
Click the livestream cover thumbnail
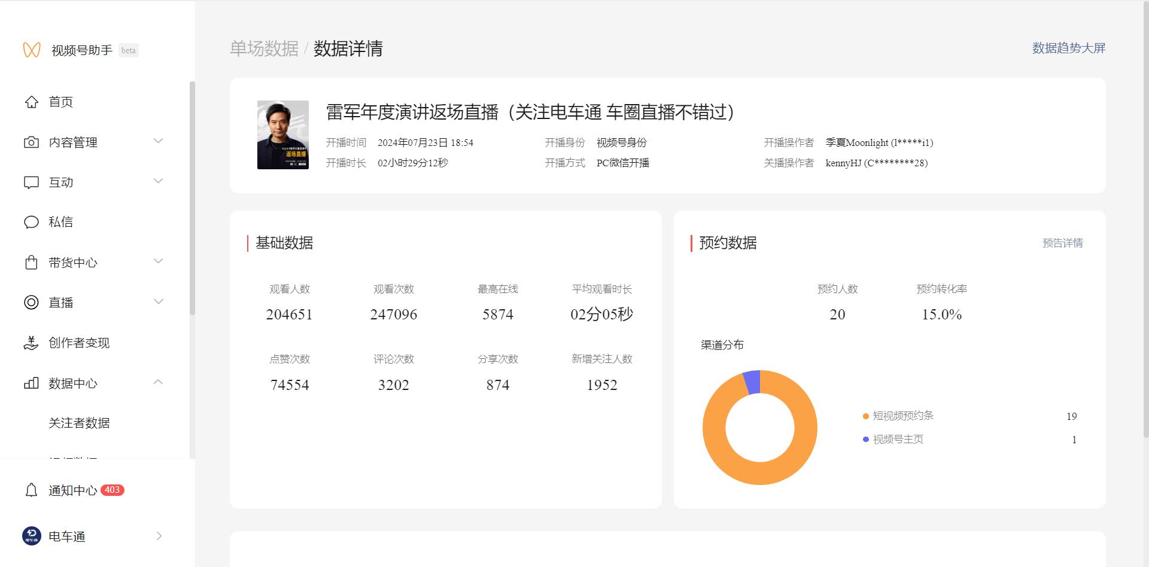tap(283, 135)
